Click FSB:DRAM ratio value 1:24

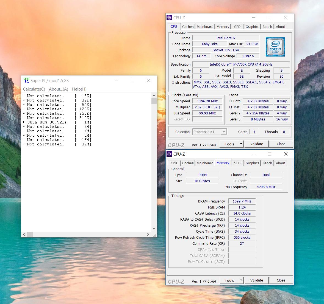(242, 207)
